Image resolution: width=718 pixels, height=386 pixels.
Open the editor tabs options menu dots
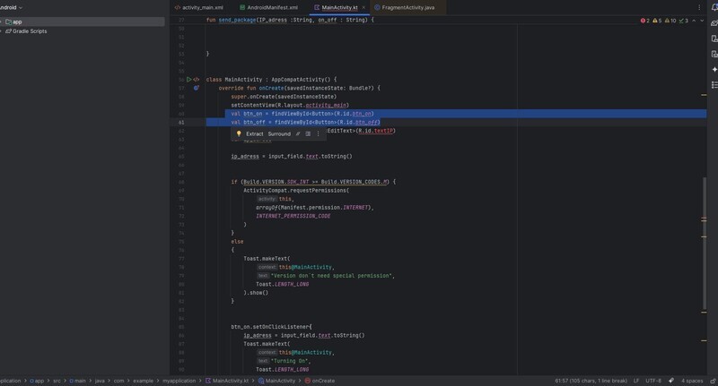(x=699, y=7)
